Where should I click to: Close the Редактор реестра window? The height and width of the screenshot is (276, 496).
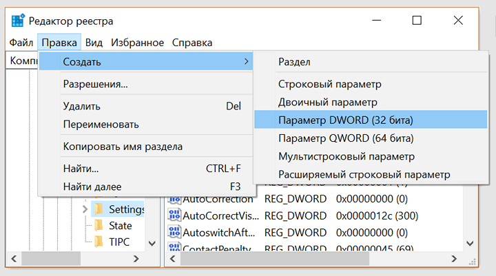(458, 21)
